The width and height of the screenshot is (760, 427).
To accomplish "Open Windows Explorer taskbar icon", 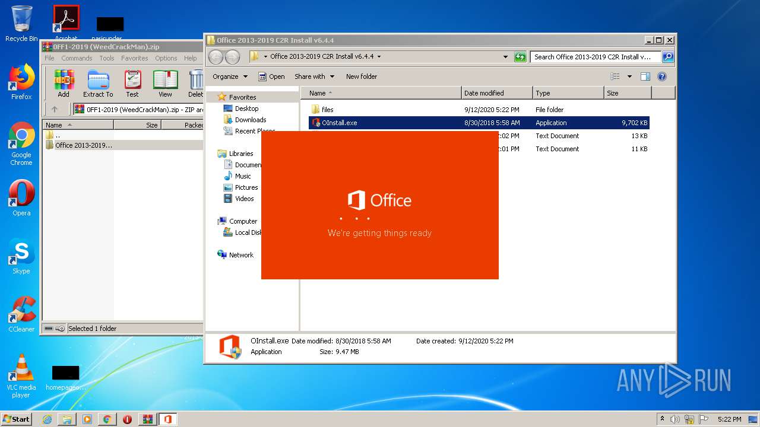I will point(67,419).
